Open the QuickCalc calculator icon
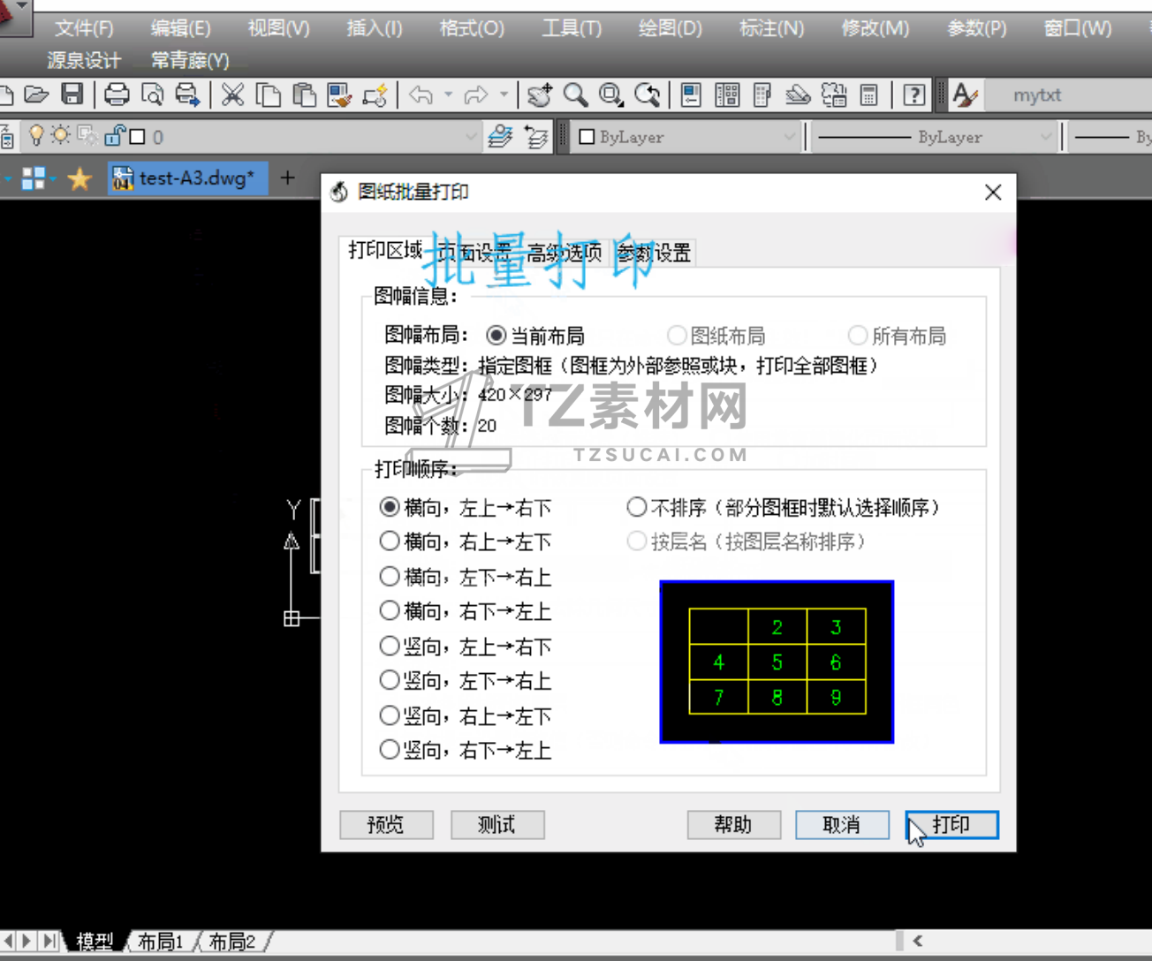The image size is (1152, 961). 868,95
